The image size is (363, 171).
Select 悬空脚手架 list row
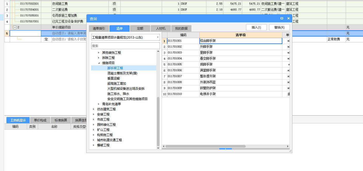point(226,59)
